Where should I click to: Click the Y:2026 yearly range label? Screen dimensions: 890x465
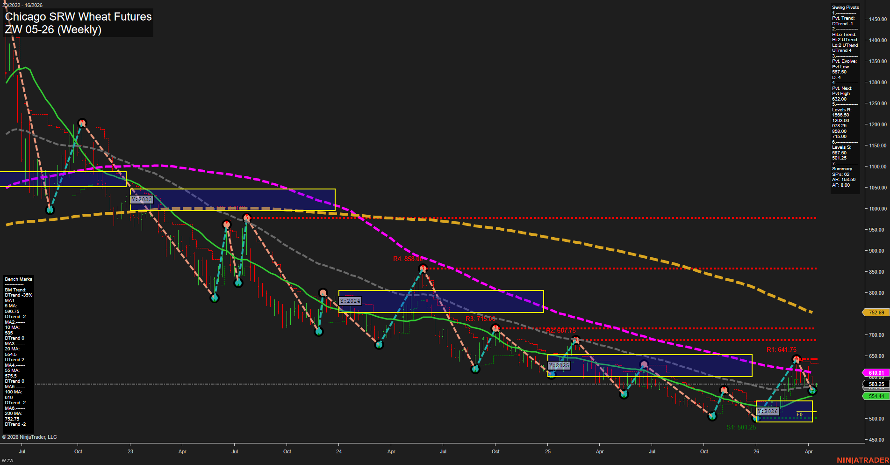(768, 411)
